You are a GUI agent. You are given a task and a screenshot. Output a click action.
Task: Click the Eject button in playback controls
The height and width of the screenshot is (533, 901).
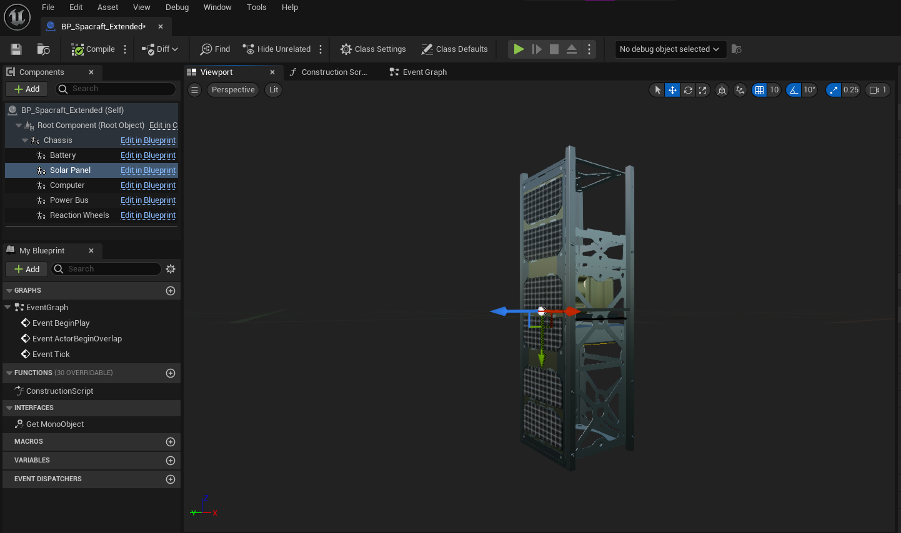(x=572, y=49)
